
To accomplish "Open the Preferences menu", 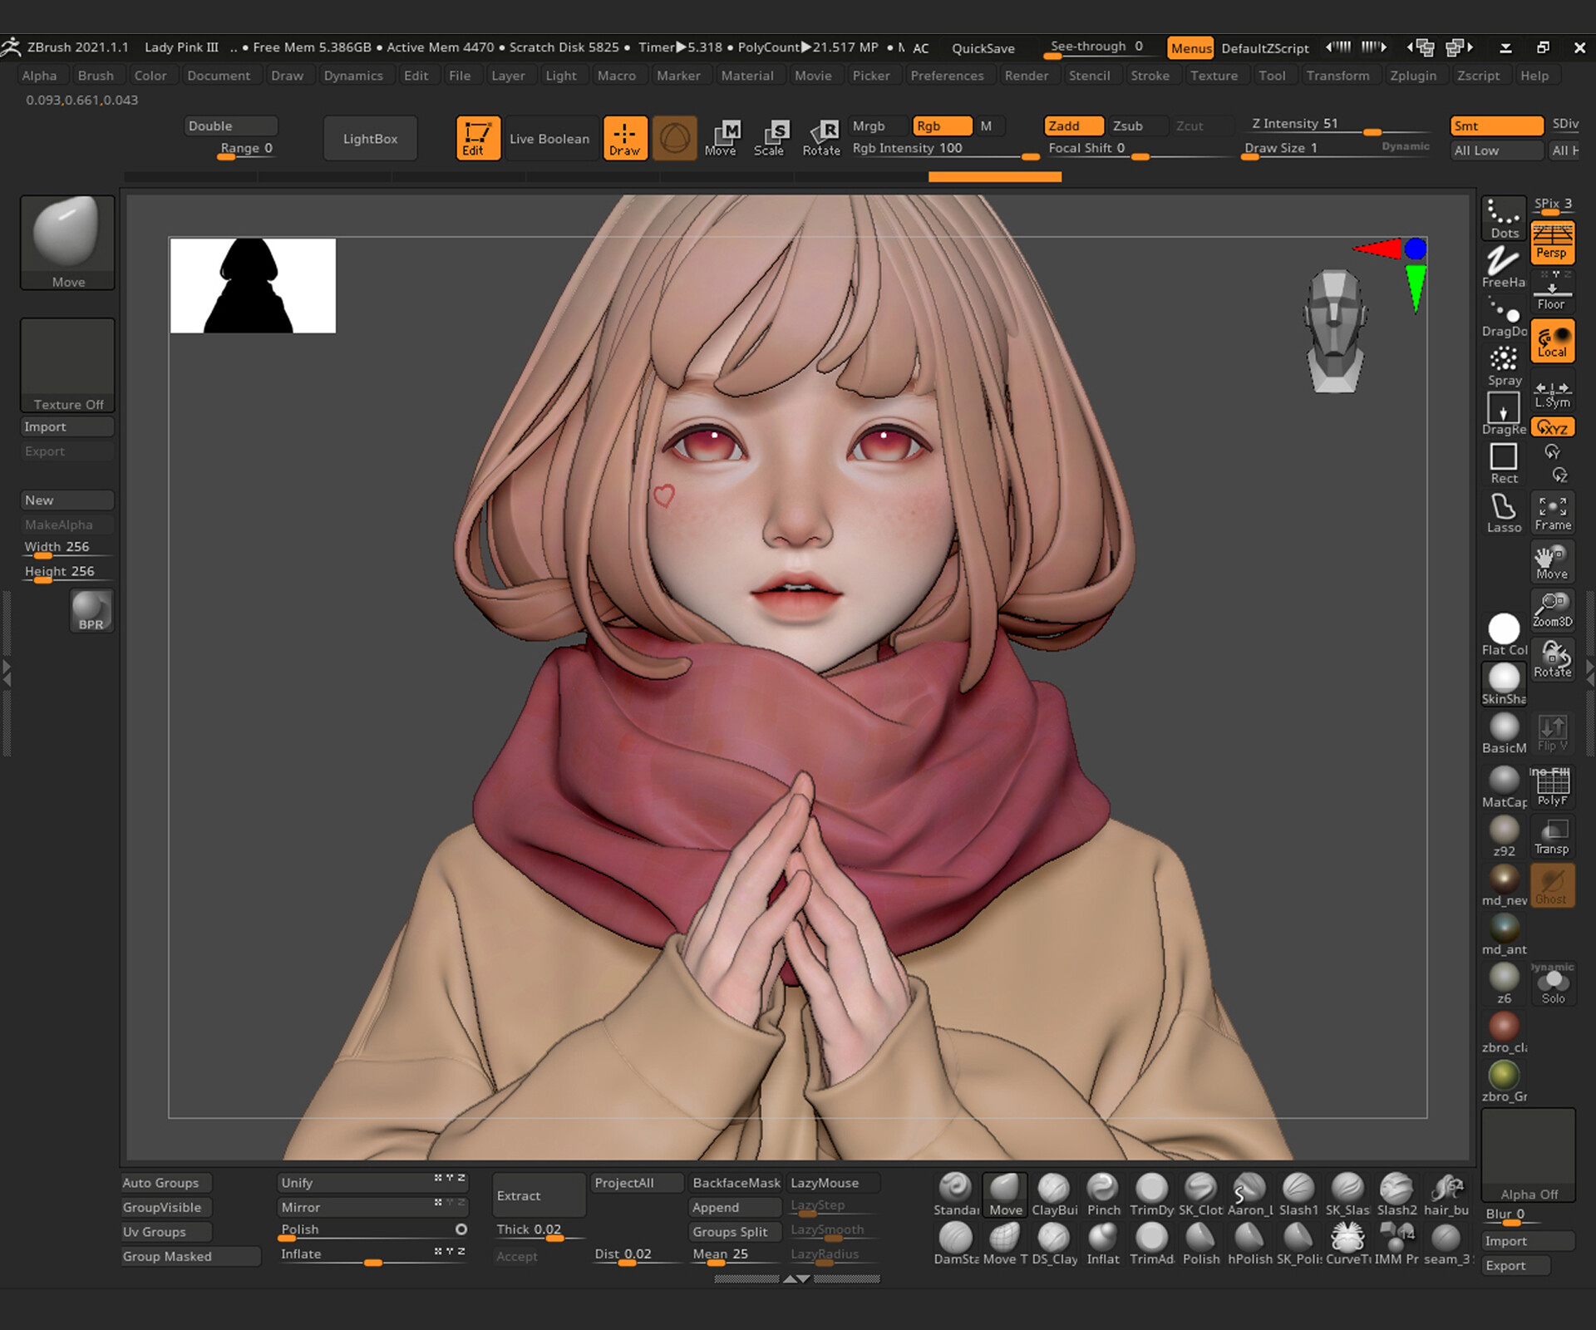I will [947, 76].
